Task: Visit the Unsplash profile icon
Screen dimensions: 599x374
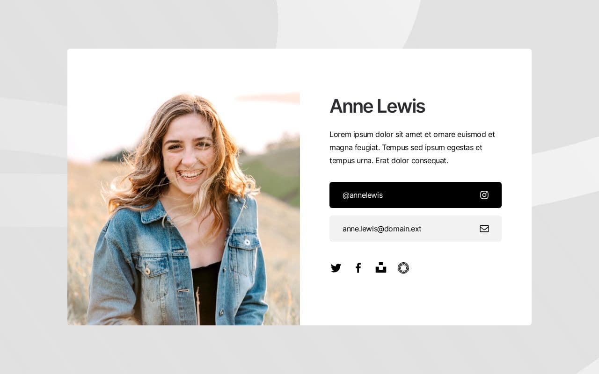Action: pos(381,268)
